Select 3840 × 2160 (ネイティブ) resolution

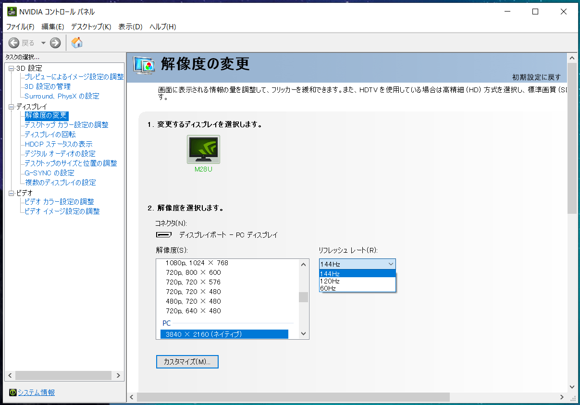[x=224, y=334]
